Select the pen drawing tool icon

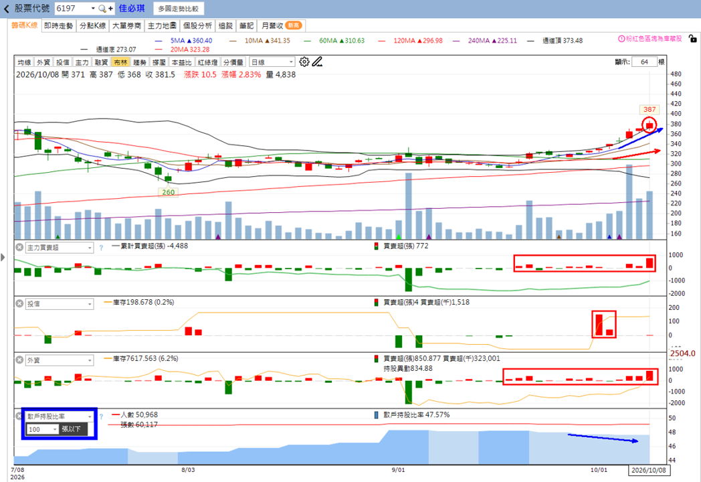coord(317,62)
